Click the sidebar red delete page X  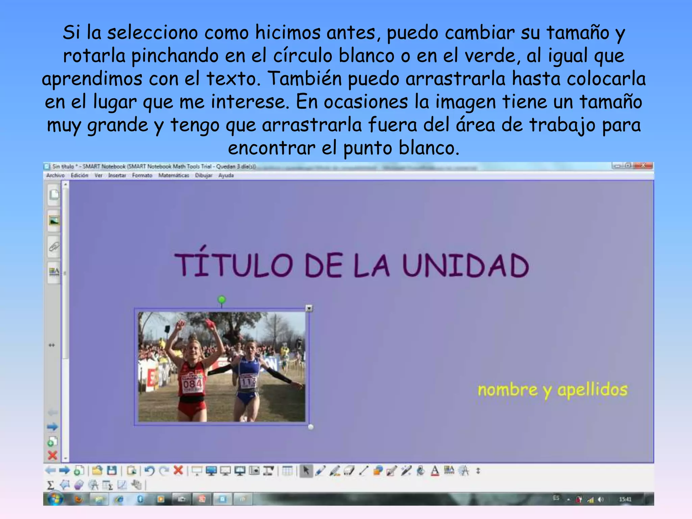pos(52,455)
